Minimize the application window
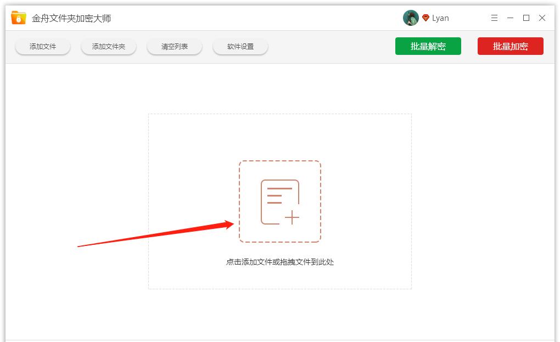Image resolution: width=560 pixels, height=342 pixels. 509,18
